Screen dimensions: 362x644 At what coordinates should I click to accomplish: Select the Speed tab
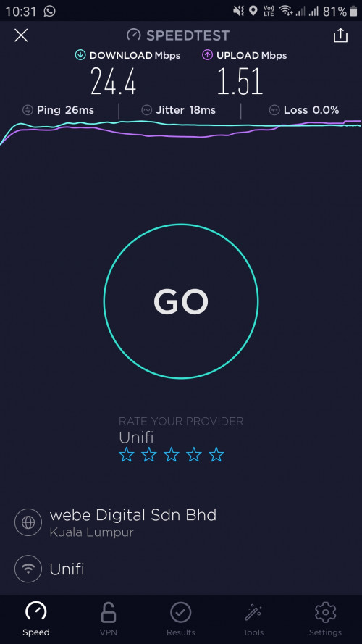[x=36, y=619]
